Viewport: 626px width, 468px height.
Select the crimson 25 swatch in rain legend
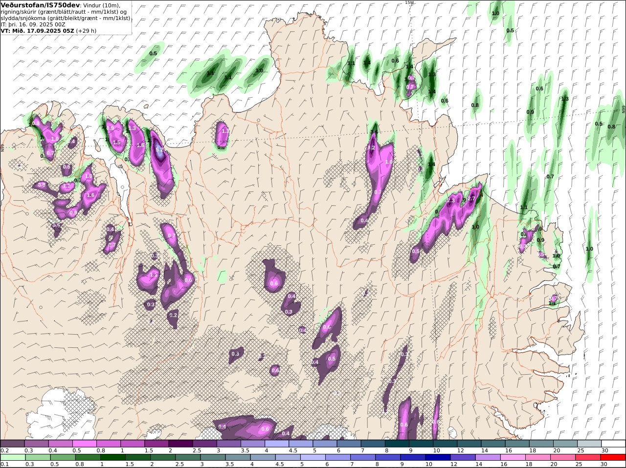pos(588,457)
